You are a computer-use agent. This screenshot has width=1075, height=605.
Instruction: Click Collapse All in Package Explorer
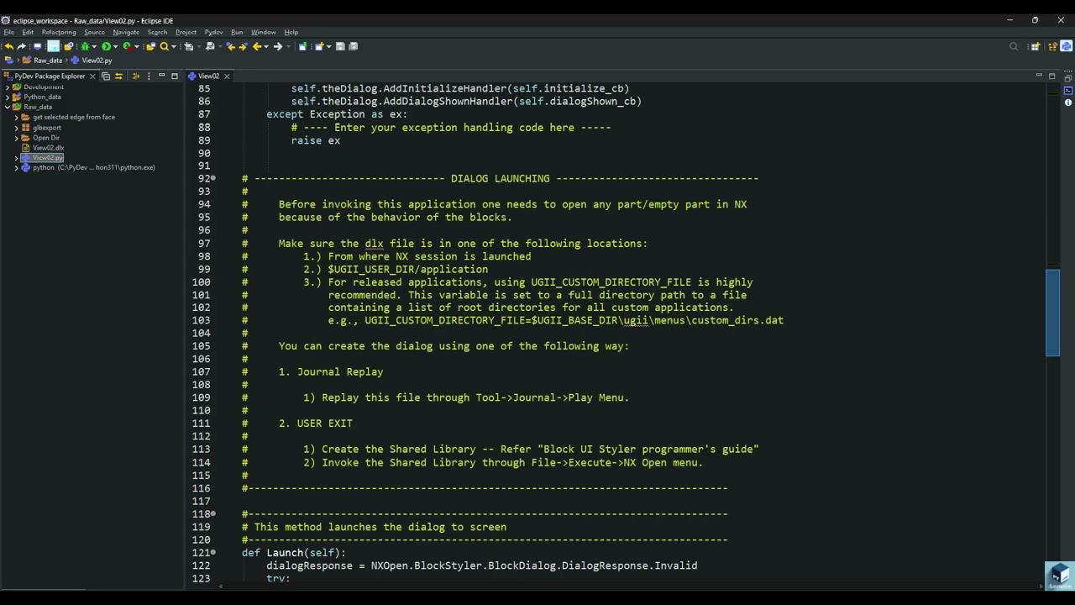pos(106,76)
